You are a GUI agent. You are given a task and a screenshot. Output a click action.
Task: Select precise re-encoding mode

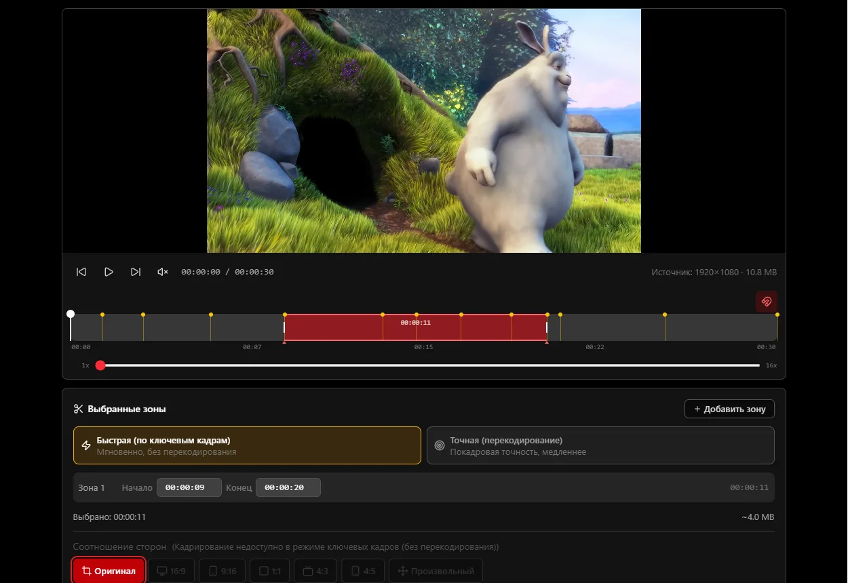point(600,445)
